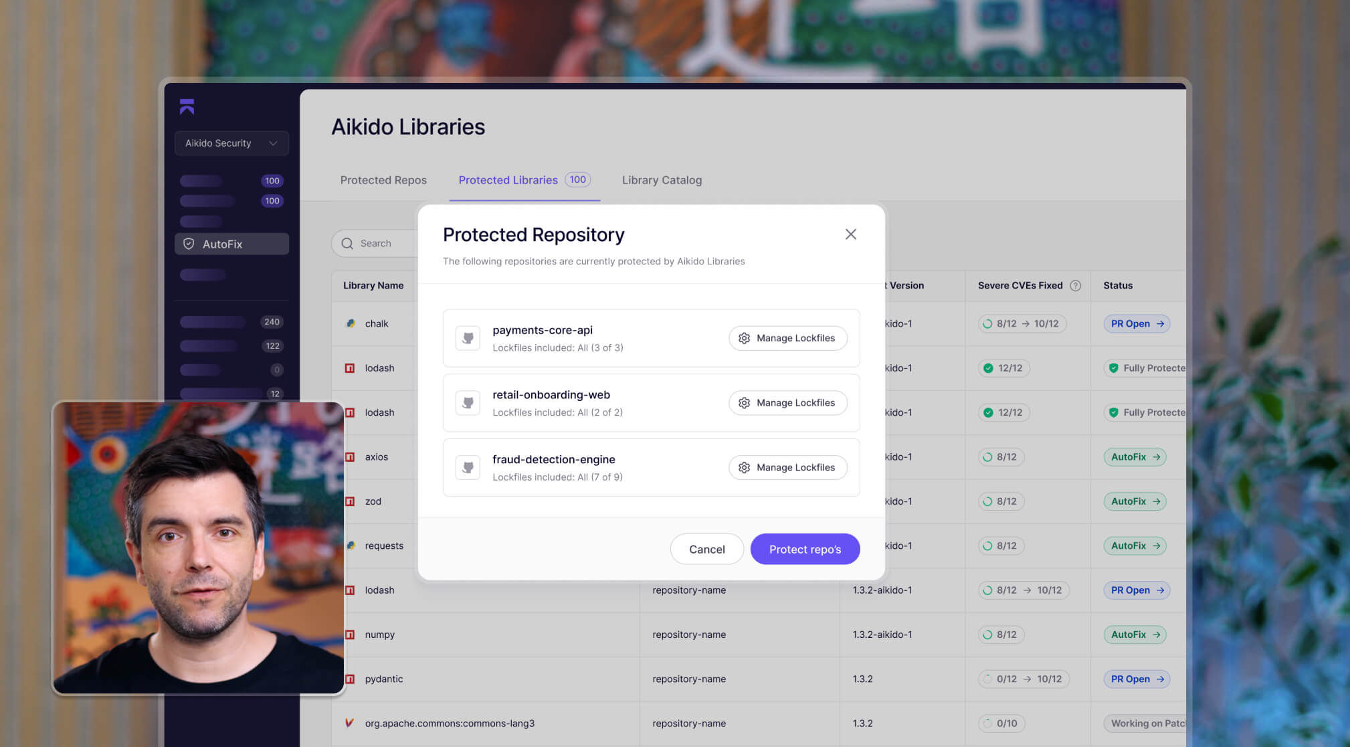Click the org.apache.commons:commons-lang3 library name
The width and height of the screenshot is (1350, 747).
[x=450, y=724]
